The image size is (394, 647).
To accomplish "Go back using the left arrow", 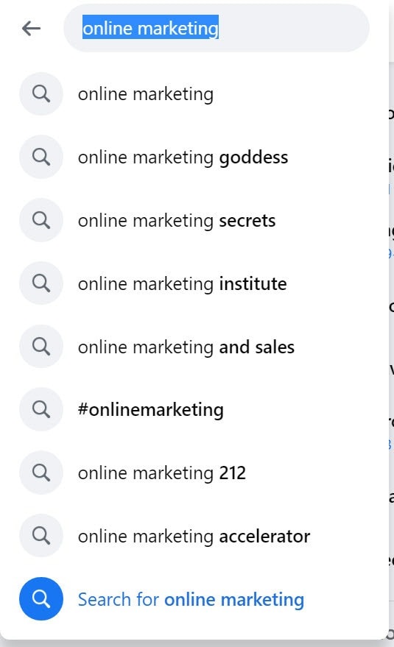I will click(x=32, y=29).
